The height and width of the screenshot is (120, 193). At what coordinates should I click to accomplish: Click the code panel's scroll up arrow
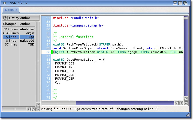pyautogui.click(x=186, y=99)
